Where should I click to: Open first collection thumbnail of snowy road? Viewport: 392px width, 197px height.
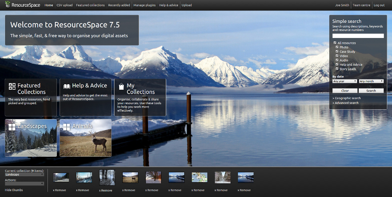(x=61, y=177)
